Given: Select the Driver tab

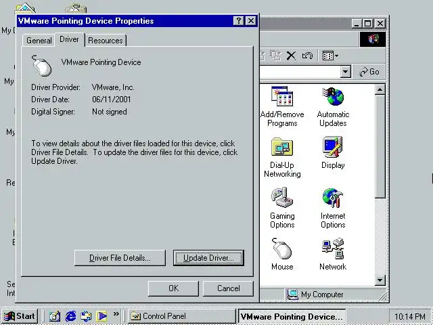Looking at the screenshot, I should pyautogui.click(x=69, y=39).
